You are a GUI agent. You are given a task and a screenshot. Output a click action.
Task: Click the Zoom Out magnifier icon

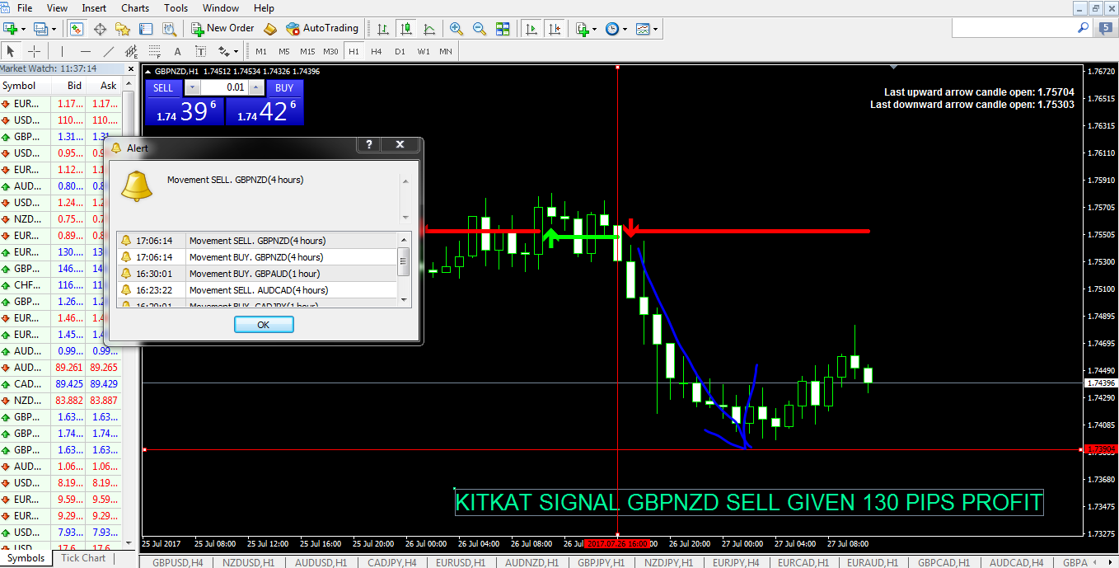pyautogui.click(x=480, y=28)
